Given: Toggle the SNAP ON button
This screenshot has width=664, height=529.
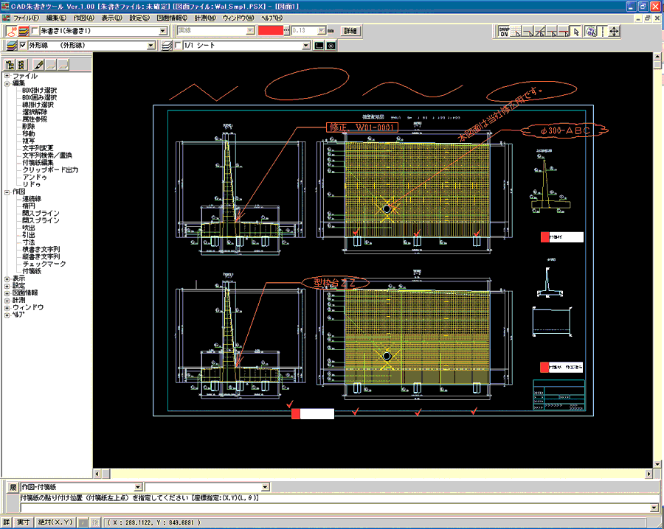Looking at the screenshot, I should (x=505, y=32).
